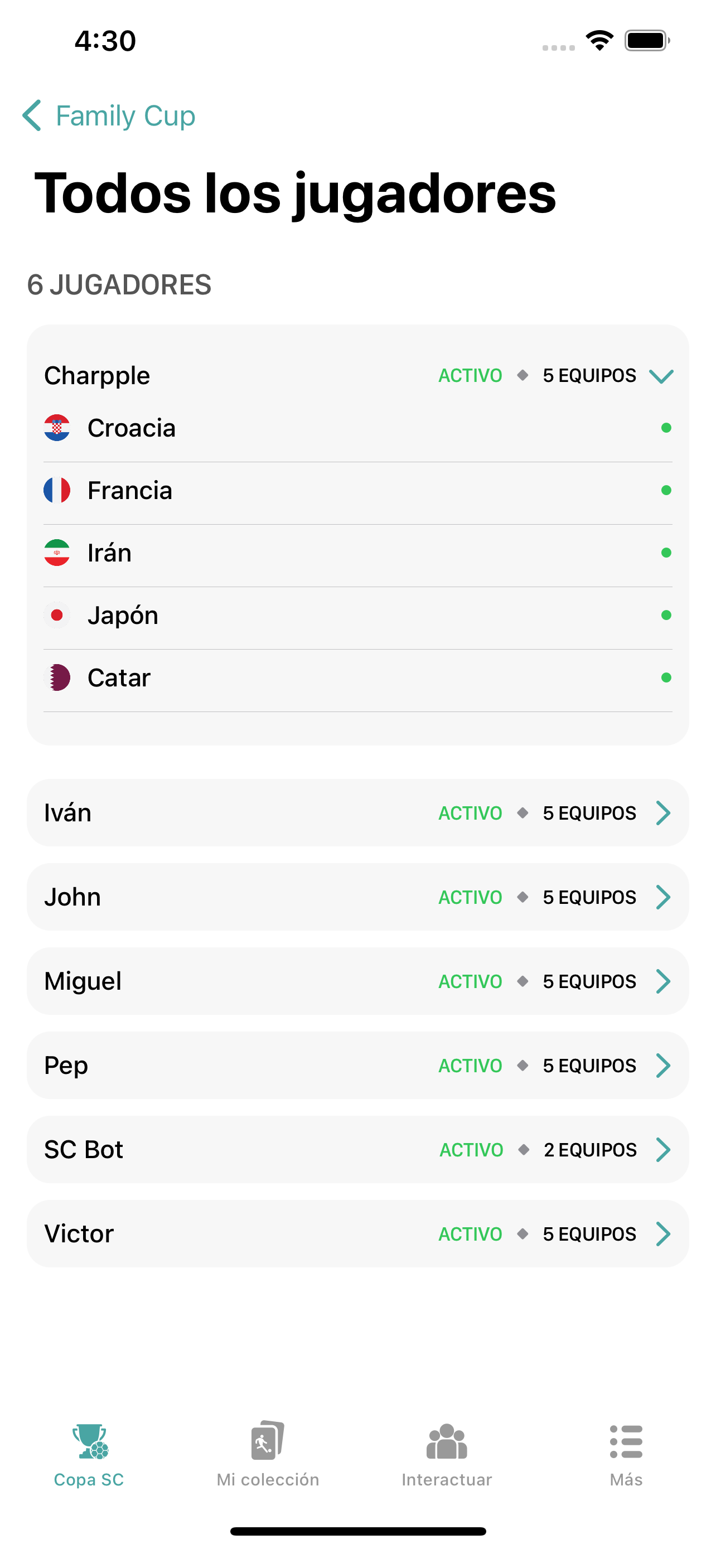Expand SC Bot's 2 equipos row
The height and width of the screenshot is (1549, 716).
[357, 1150]
